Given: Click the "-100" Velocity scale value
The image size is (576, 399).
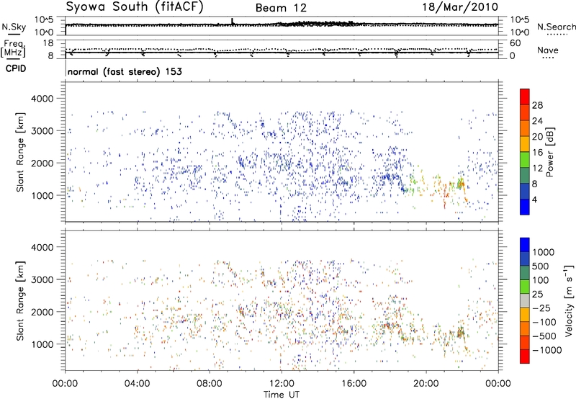Looking at the screenshot, I should [544, 322].
